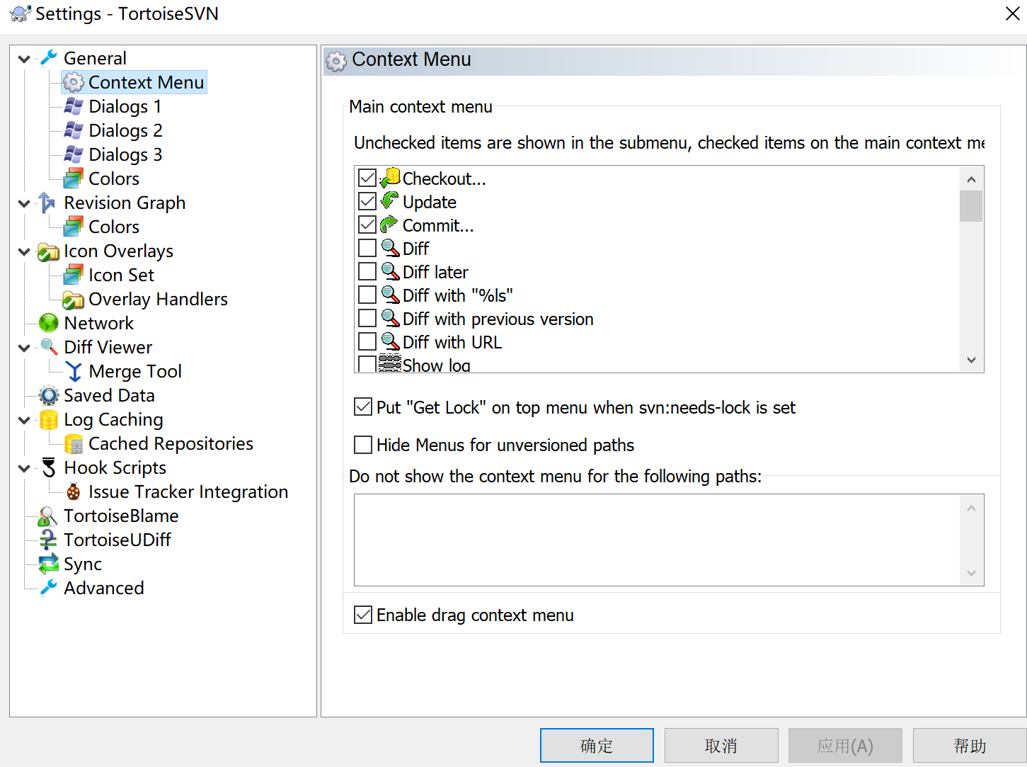Open the Issue Tracker Integration page
Screen dimensions: 1027x767
[188, 492]
